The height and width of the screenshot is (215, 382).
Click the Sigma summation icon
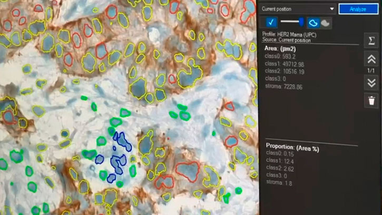[x=371, y=41]
